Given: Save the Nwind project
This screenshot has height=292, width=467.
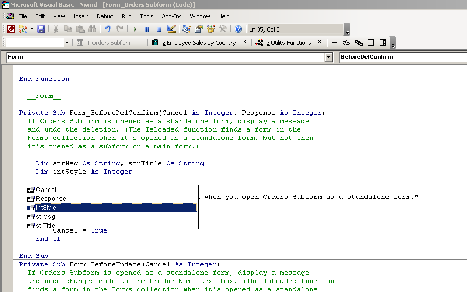Looking at the screenshot, I should (41, 29).
